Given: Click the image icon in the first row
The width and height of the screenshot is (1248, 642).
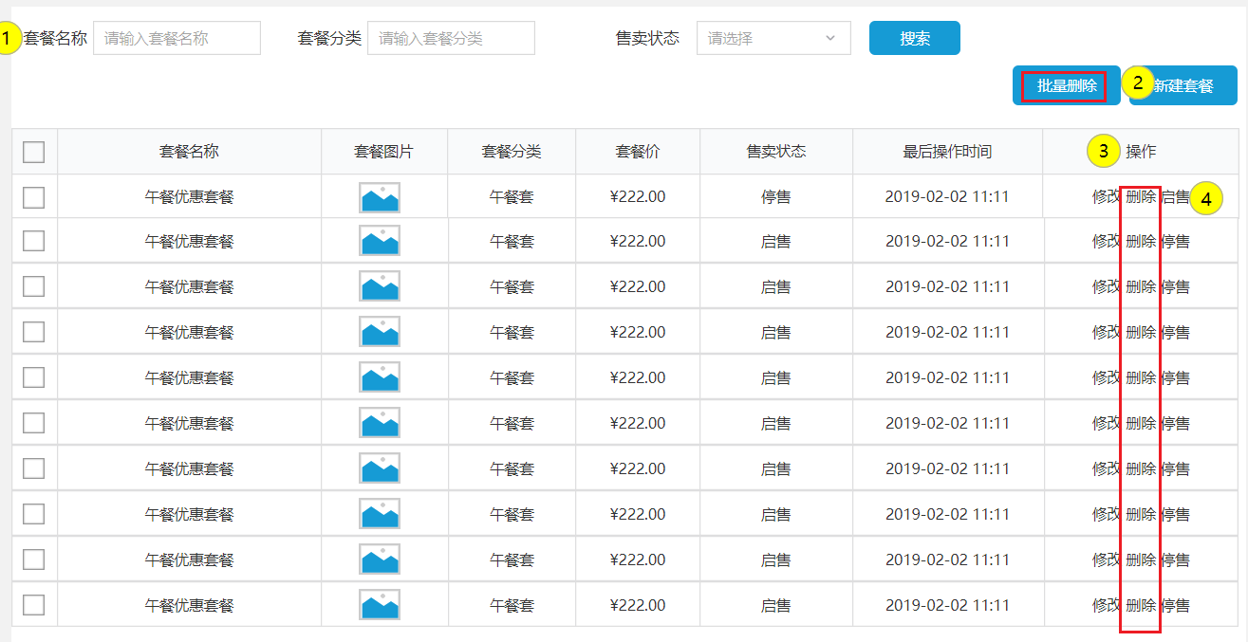Looking at the screenshot, I should [x=379, y=197].
